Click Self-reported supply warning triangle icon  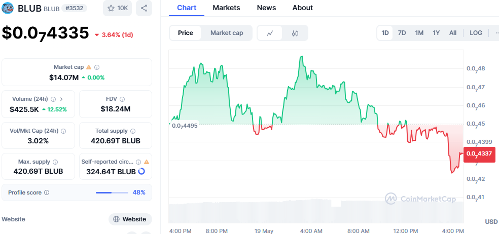(x=147, y=162)
